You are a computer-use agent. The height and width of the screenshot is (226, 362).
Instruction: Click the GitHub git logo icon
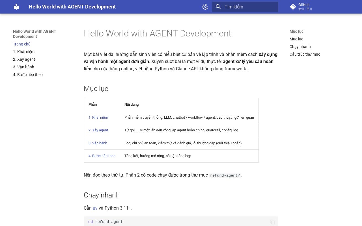tap(293, 7)
